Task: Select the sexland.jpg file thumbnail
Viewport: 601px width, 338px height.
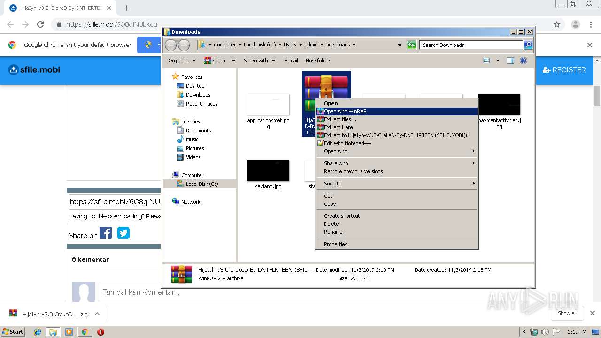Action: pos(268,171)
